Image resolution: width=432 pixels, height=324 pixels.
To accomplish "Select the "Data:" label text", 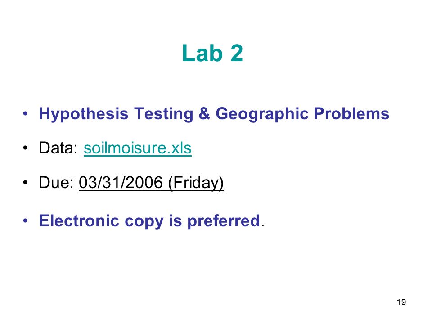I will pos(58,148).
